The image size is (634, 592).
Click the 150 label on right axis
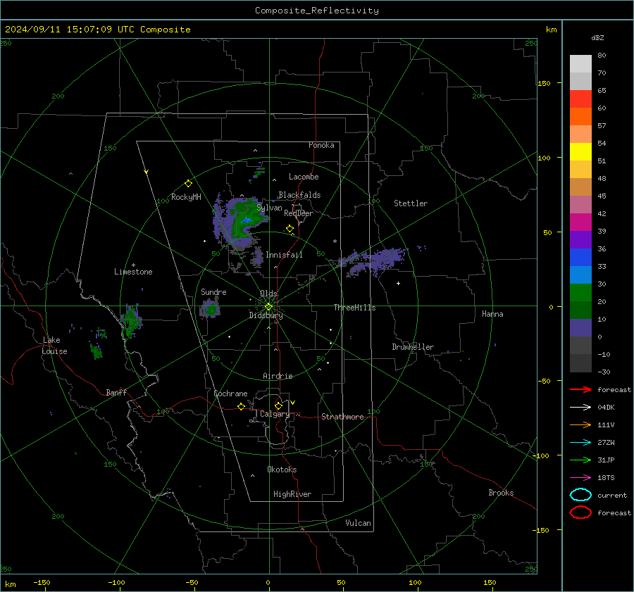click(x=544, y=83)
